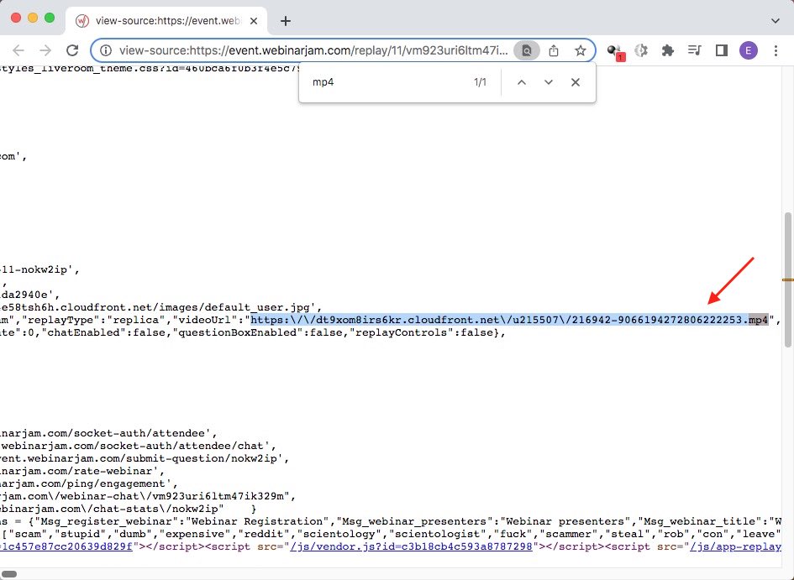This screenshot has width=794, height=580.
Task: Open the Extensions puzzle menu
Action: pos(667,50)
